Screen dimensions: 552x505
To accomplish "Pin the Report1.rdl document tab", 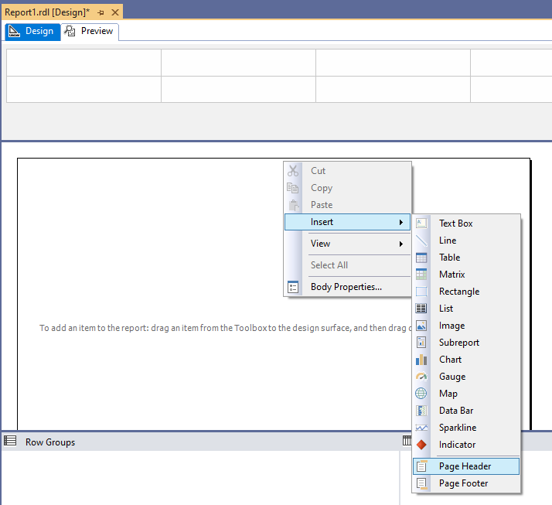I will point(101,12).
